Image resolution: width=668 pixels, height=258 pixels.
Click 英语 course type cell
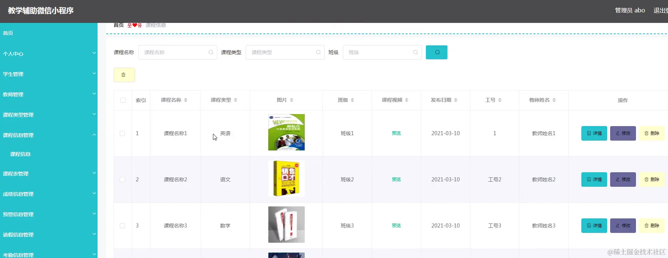tap(225, 133)
